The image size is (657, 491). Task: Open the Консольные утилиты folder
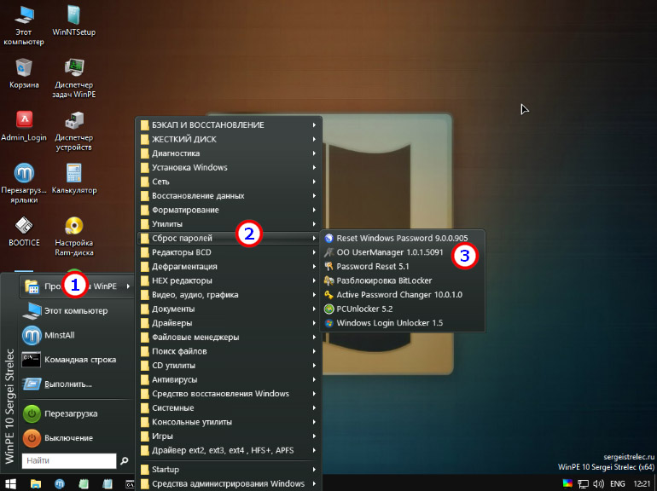(x=230, y=422)
